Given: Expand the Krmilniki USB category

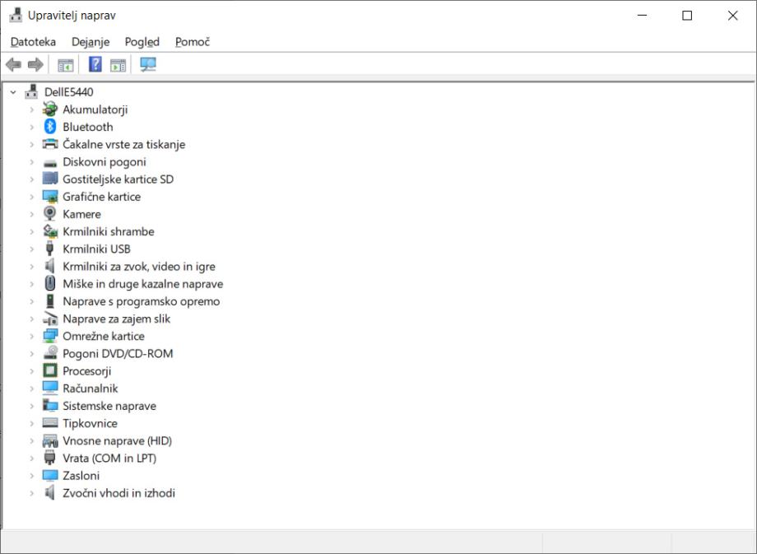Looking at the screenshot, I should click(31, 249).
